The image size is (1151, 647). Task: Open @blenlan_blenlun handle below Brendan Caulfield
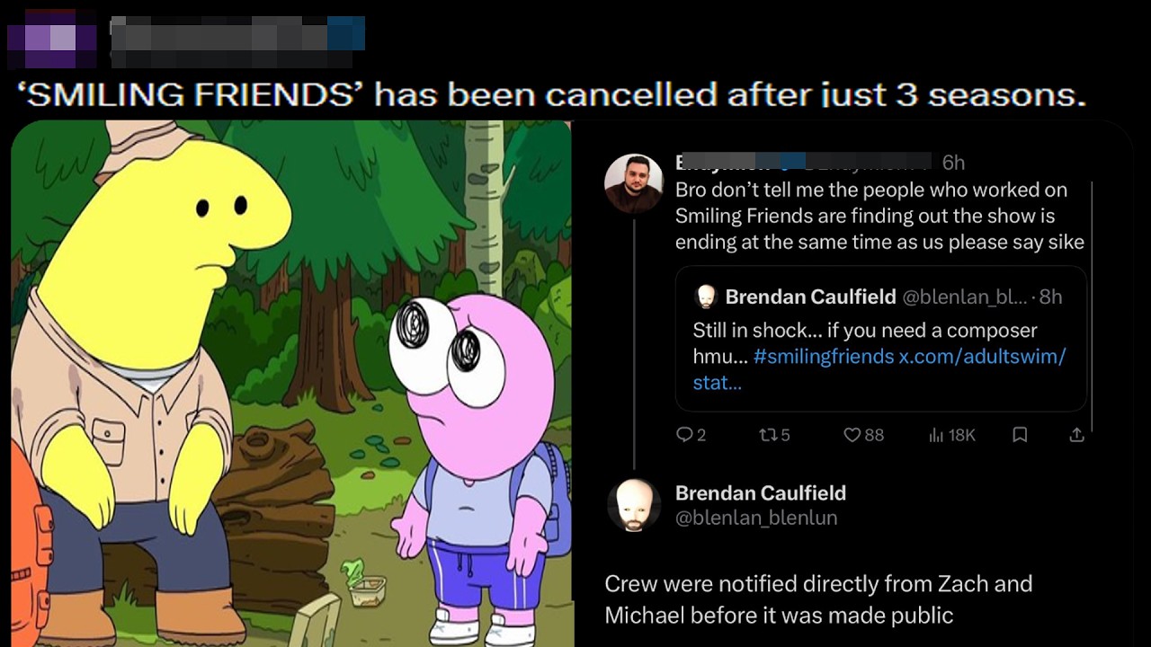[x=756, y=518]
